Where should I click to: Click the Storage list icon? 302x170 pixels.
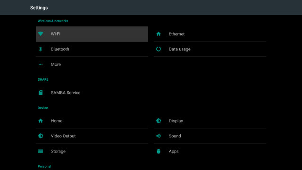tap(41, 151)
